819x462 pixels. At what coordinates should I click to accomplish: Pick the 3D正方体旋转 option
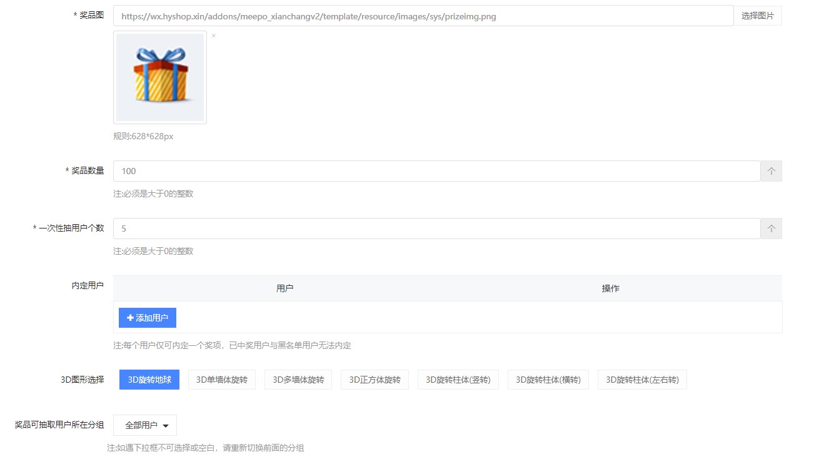374,380
